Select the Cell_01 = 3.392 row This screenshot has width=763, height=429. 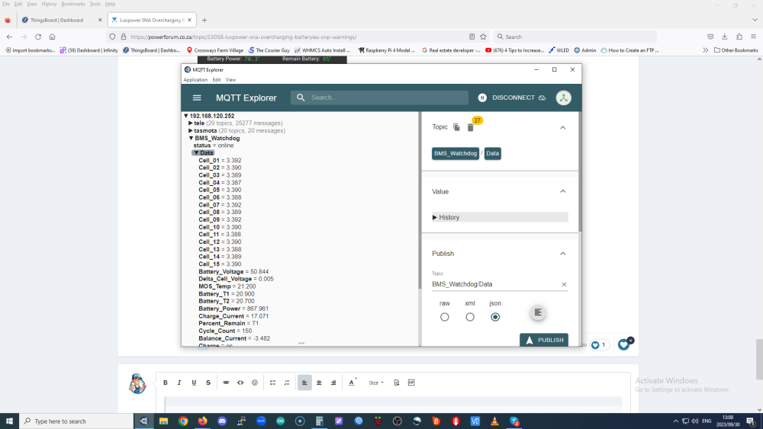(220, 160)
